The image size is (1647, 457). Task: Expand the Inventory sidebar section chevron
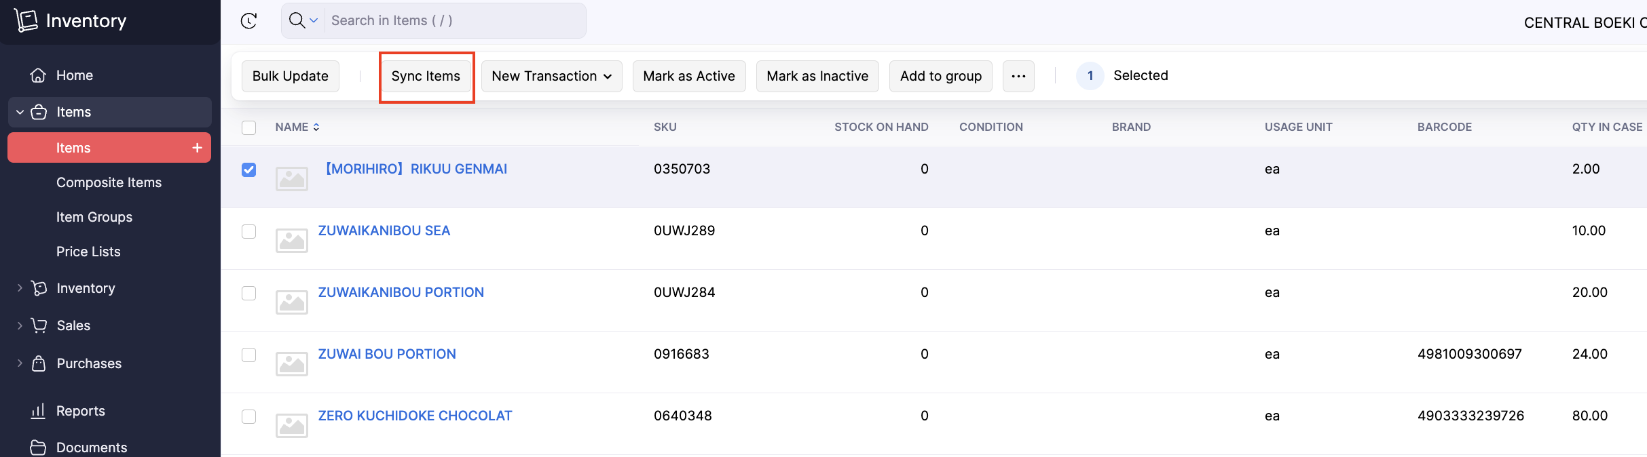20,288
